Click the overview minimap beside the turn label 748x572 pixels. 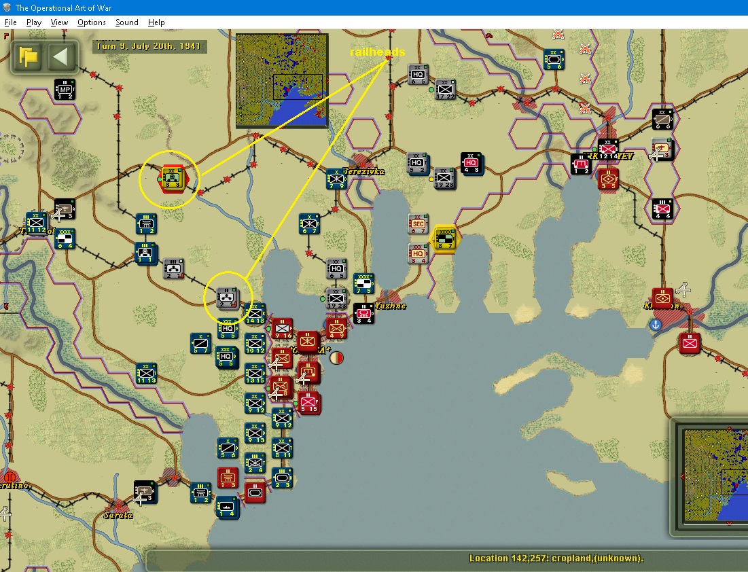[282, 80]
